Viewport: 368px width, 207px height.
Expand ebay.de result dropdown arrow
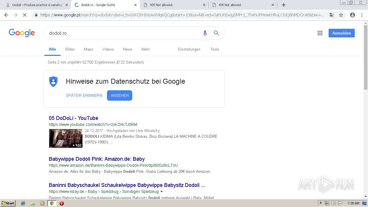click(162, 191)
